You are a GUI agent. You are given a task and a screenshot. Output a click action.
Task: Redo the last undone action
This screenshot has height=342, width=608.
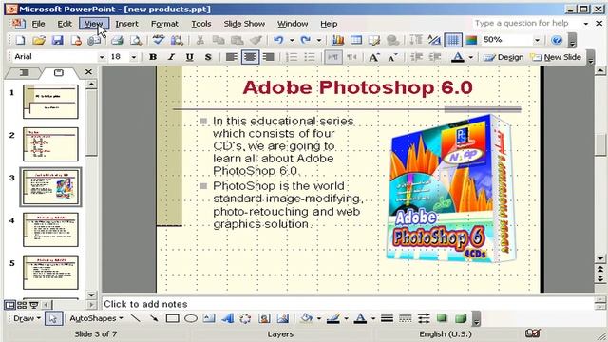click(x=306, y=40)
